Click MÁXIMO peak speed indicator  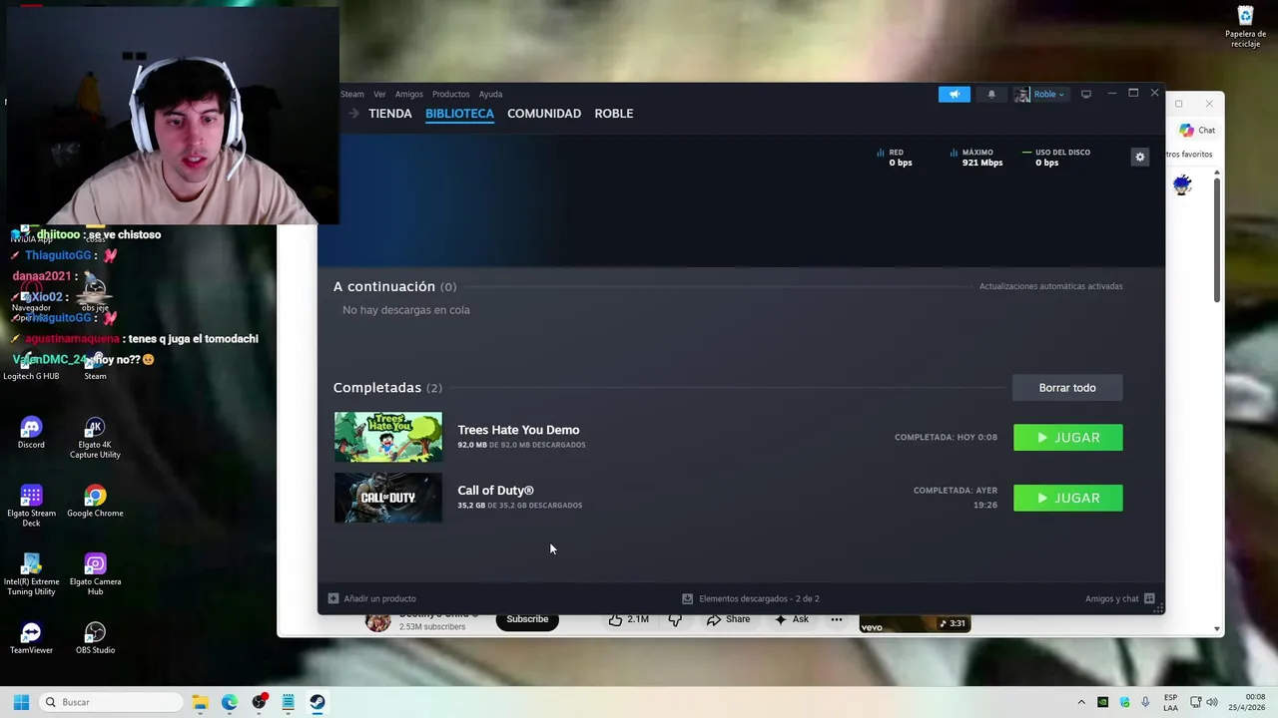(x=976, y=158)
